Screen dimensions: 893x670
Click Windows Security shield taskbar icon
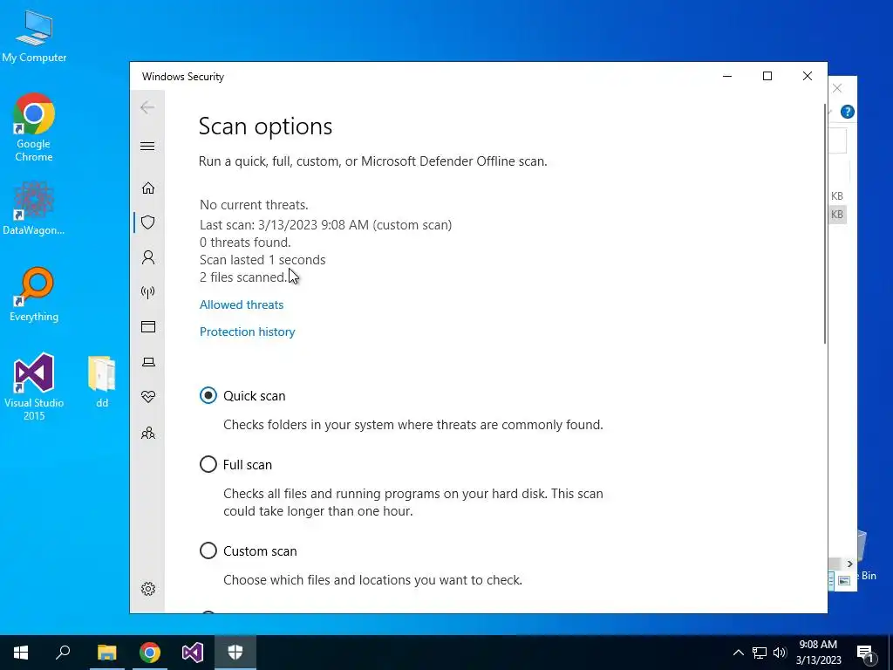(x=235, y=653)
